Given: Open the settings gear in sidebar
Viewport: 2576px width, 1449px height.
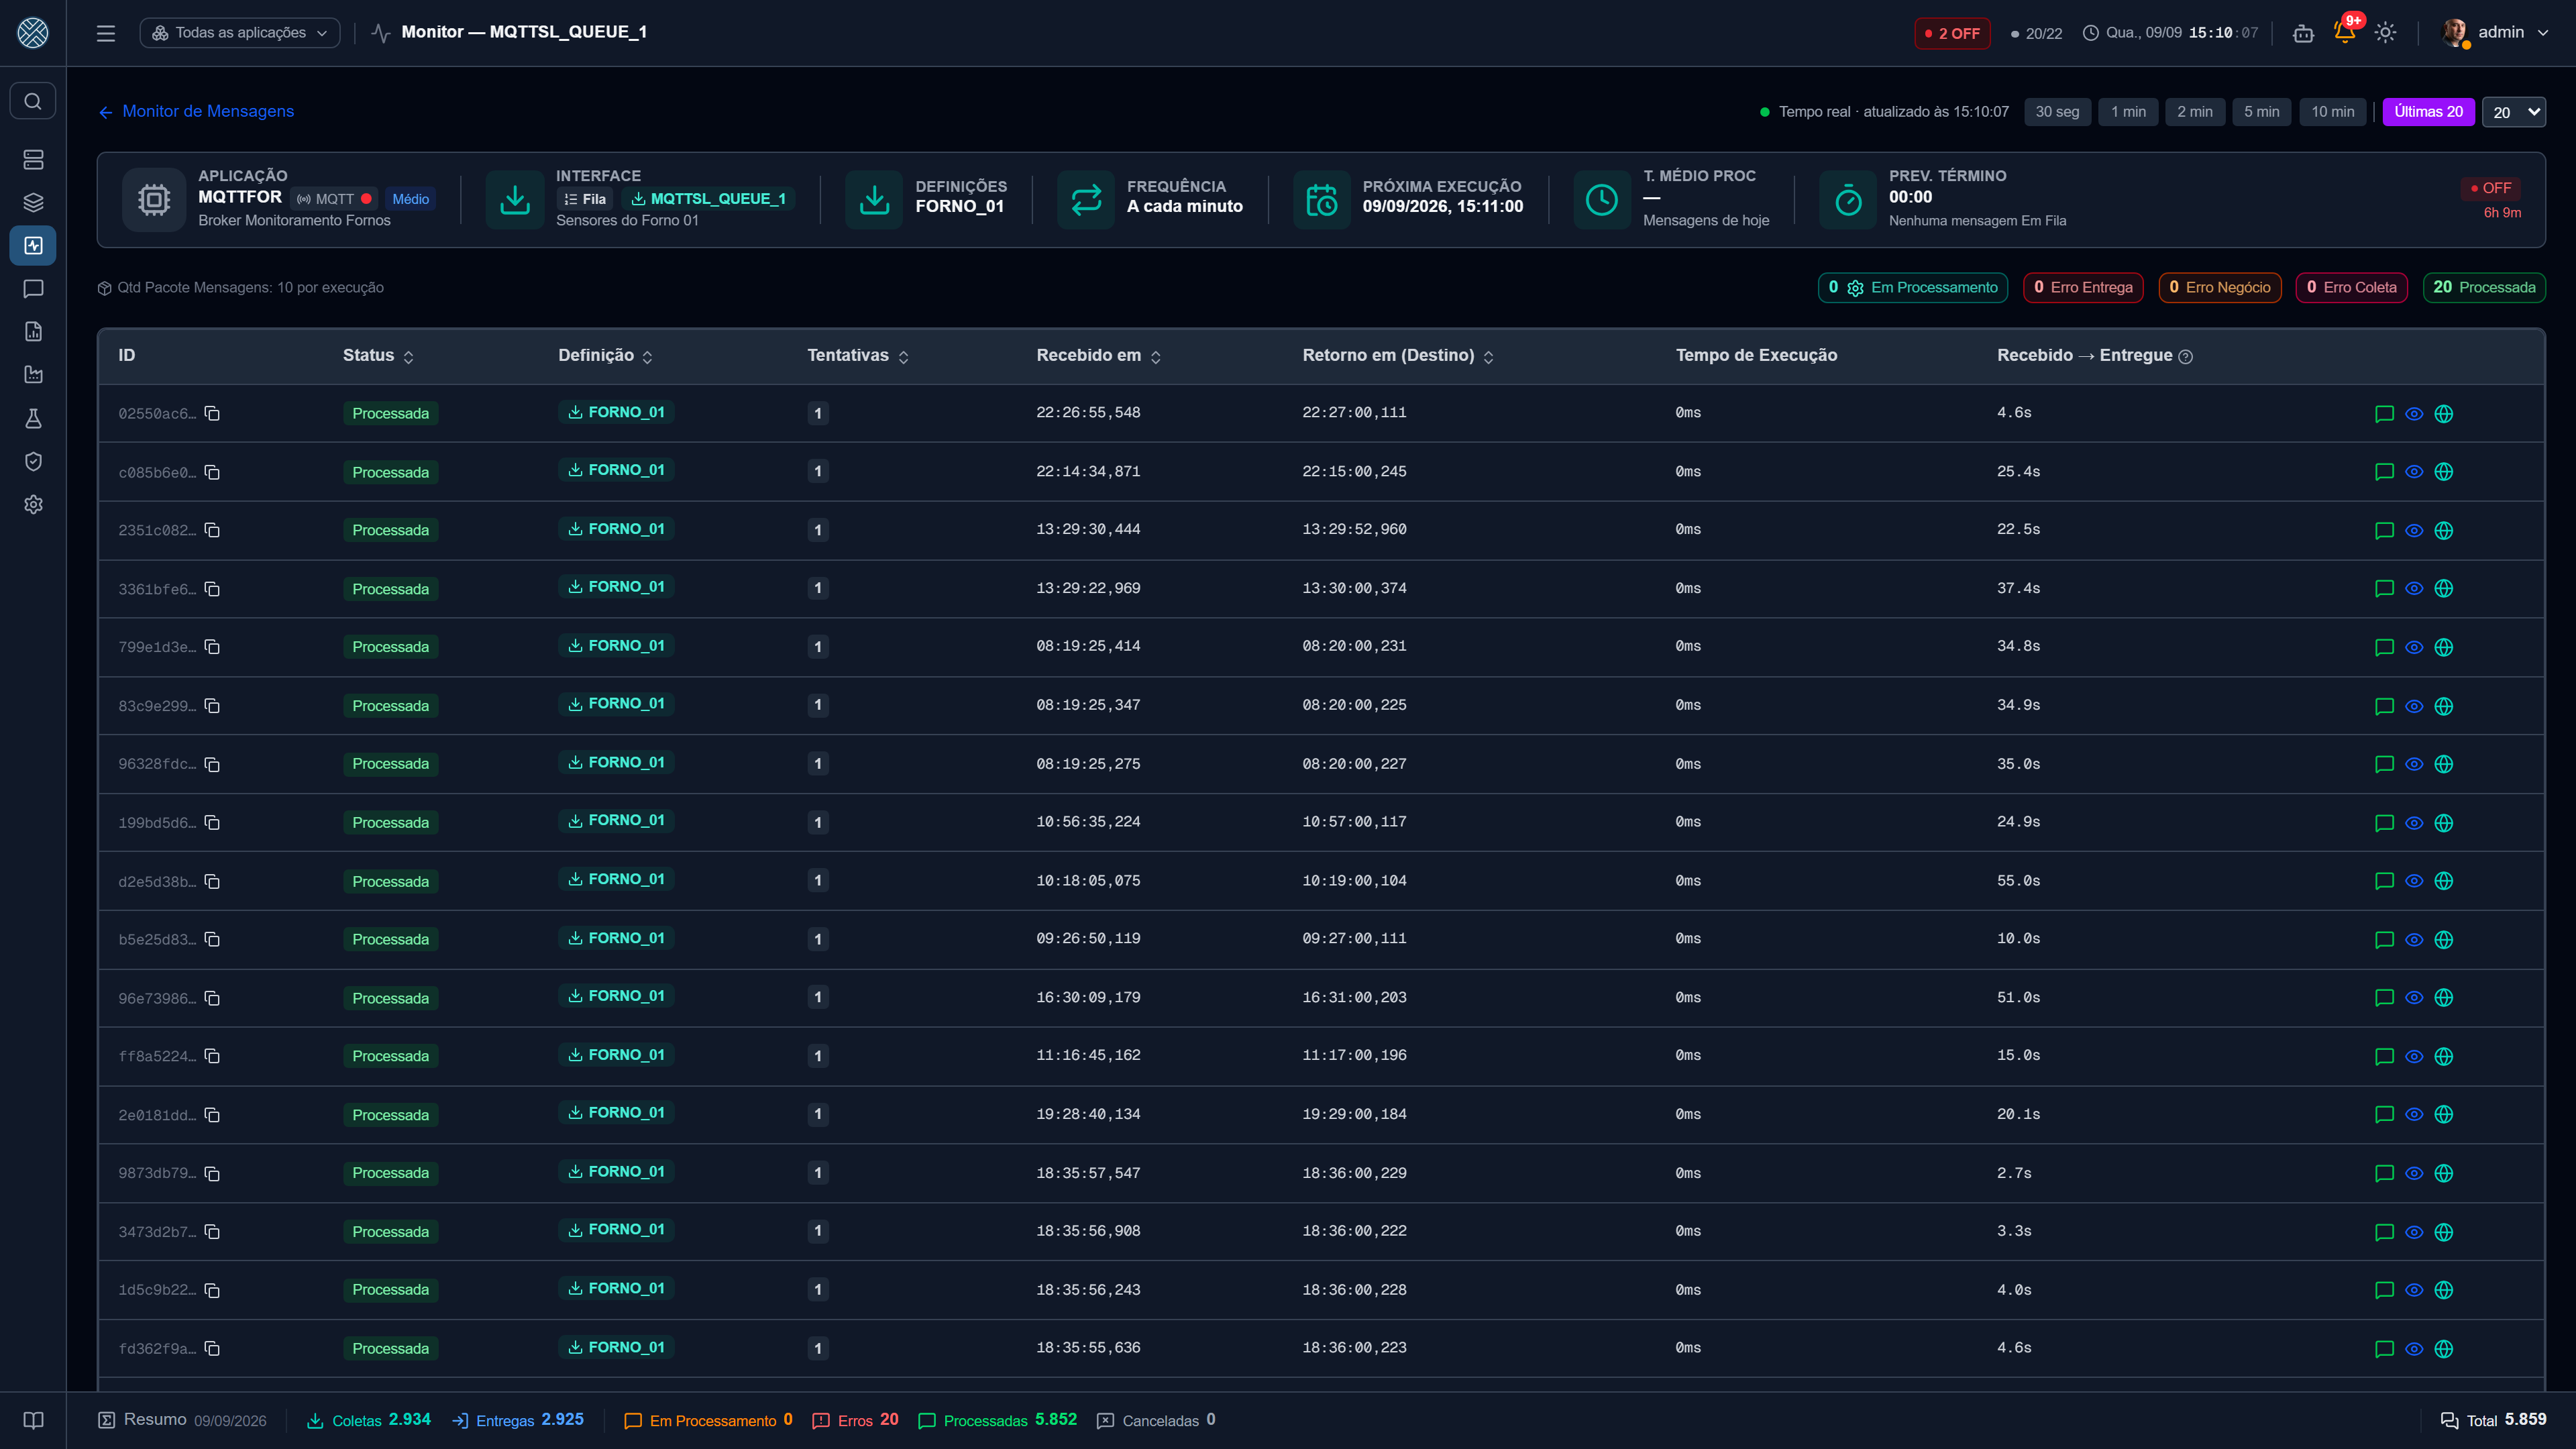Looking at the screenshot, I should coord(33,504).
